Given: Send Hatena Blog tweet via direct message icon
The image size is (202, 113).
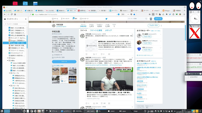Looking at the screenshot, I should point(109,54).
